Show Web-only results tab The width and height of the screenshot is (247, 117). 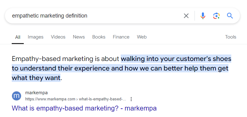142,37
